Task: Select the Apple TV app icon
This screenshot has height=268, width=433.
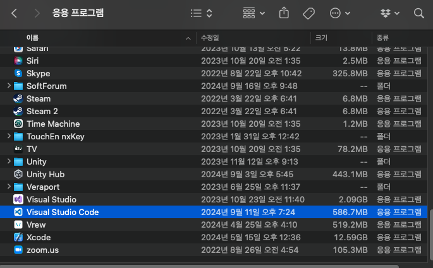Action: (x=18, y=149)
